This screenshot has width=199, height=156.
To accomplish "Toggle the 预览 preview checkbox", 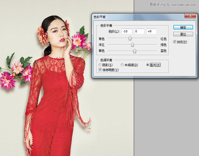I will [x=175, y=42].
